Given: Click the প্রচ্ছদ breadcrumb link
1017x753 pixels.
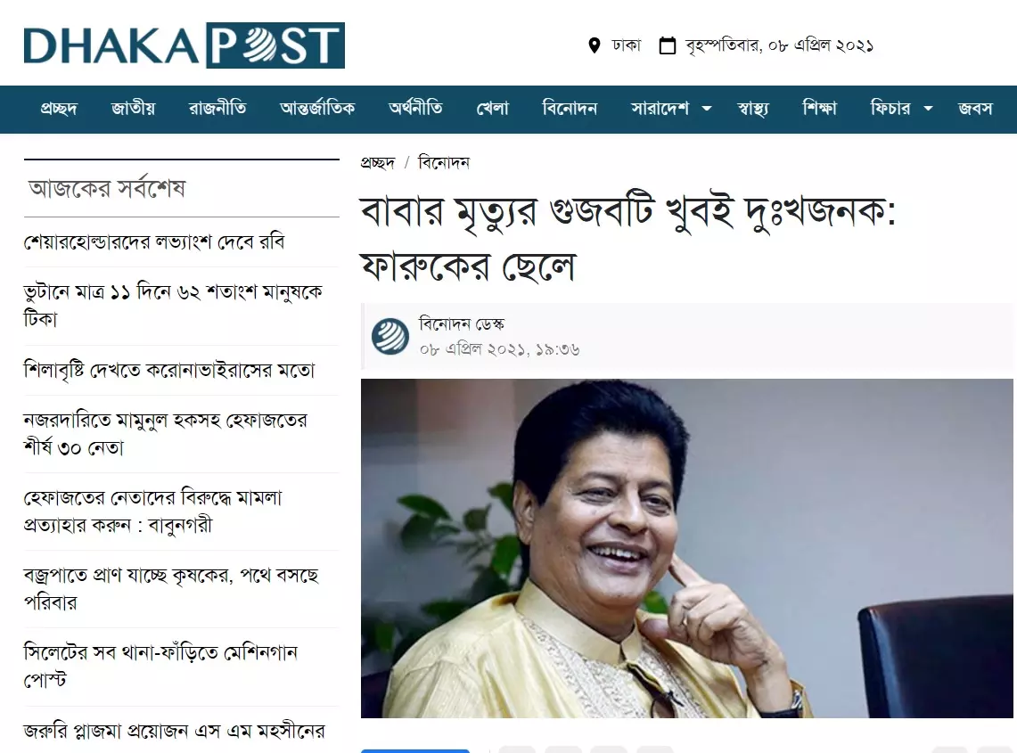Looking at the screenshot, I should (x=378, y=162).
